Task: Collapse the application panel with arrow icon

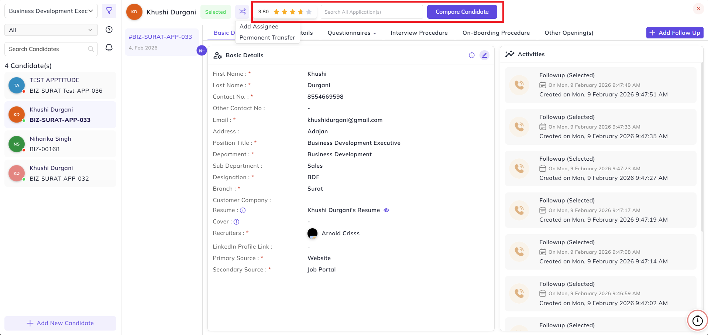Action: tap(202, 51)
